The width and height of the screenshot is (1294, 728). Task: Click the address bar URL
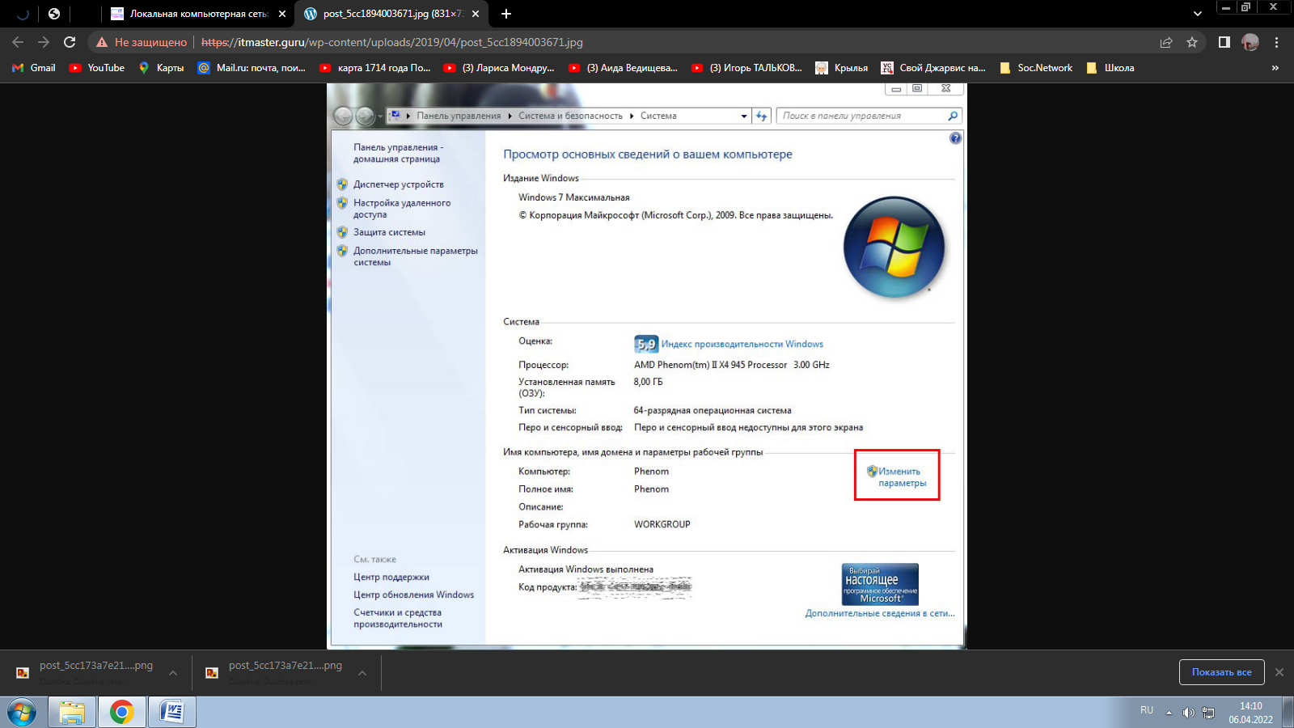392,42
